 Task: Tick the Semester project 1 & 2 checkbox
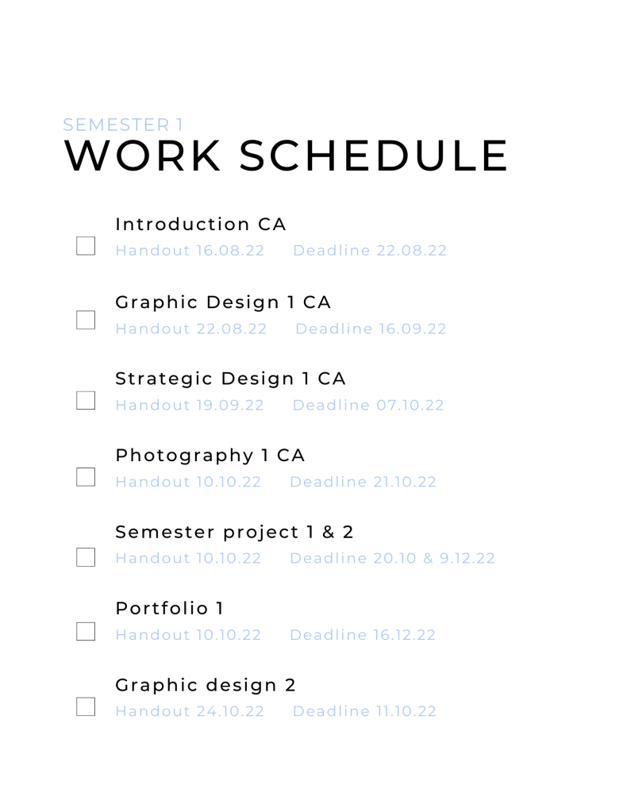coord(86,556)
